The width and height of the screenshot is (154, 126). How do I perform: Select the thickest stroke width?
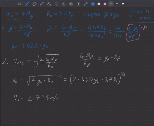click(123, 4)
